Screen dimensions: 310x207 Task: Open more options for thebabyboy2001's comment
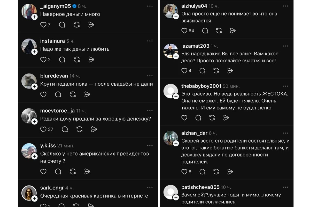(285, 86)
